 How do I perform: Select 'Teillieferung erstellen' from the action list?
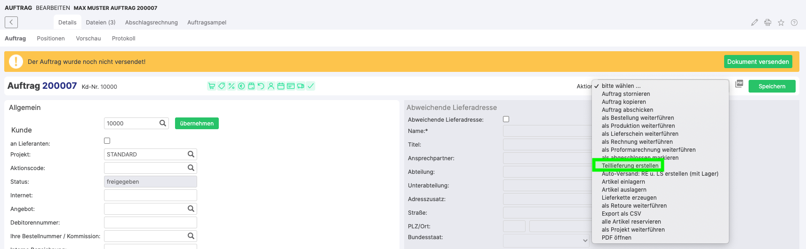tap(630, 166)
